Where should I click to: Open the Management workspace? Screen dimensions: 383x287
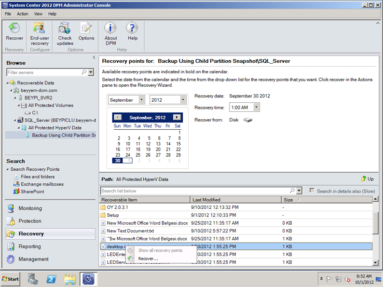pos(33,259)
